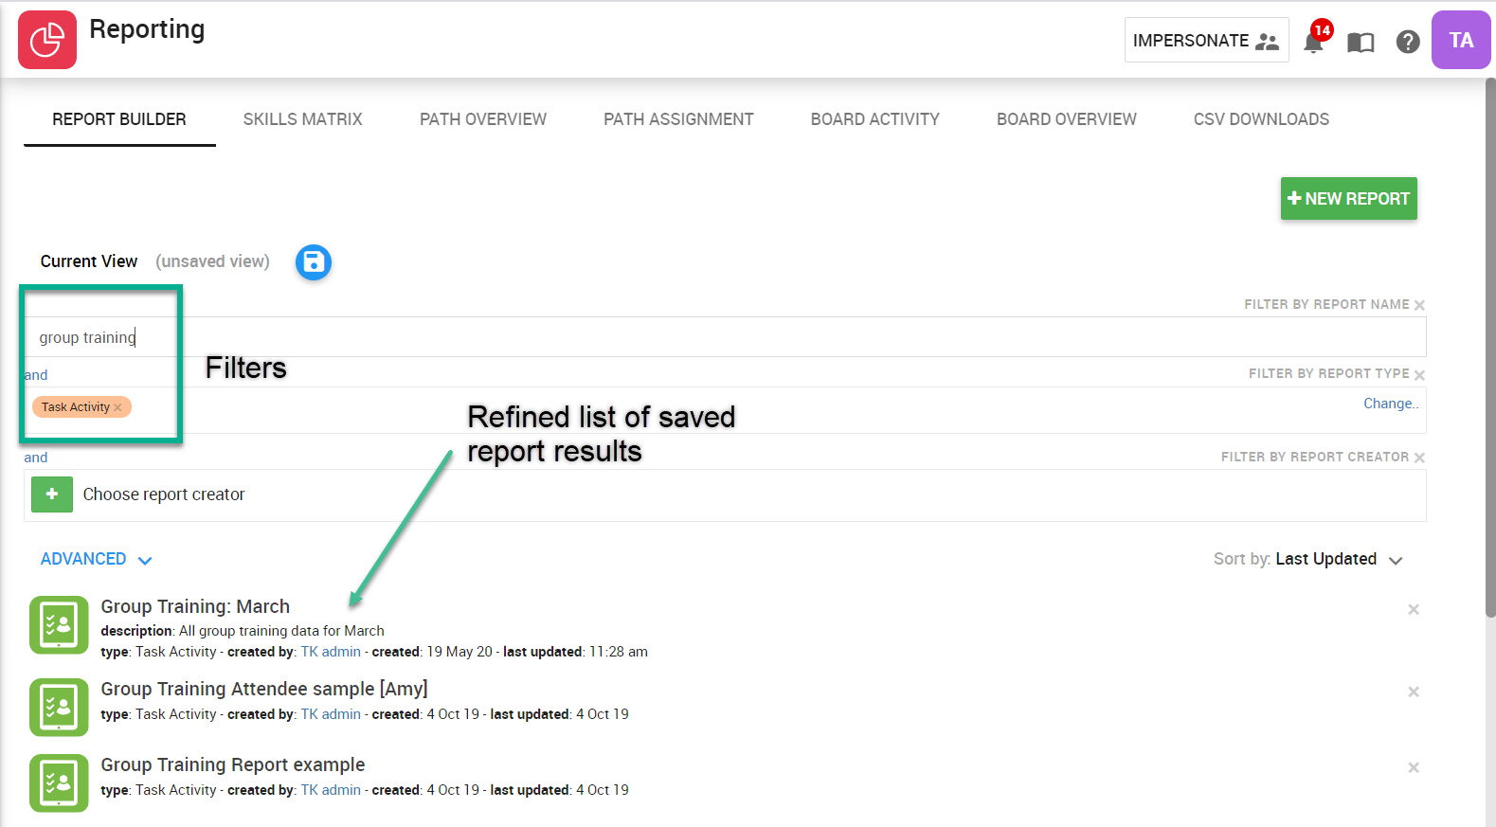Open the Group Training: March report title
This screenshot has width=1496, height=827.
[x=195, y=606]
